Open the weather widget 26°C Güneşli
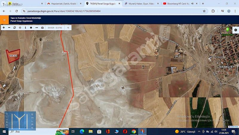Image resolution: width=239 pixels, height=135 pixels. pos(185,132)
